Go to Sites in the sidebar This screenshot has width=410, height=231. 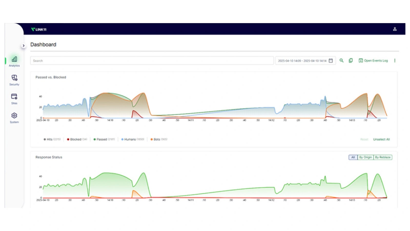14,99
